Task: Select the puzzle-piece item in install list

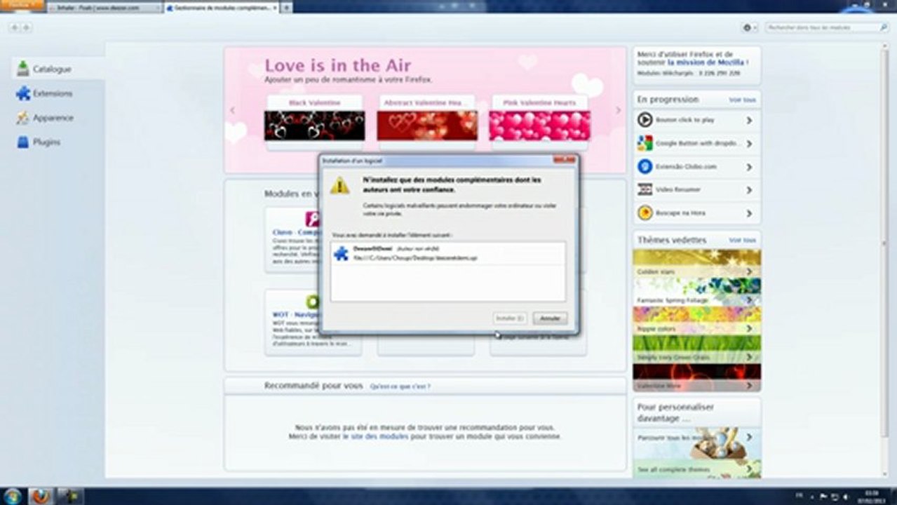Action: click(x=447, y=253)
